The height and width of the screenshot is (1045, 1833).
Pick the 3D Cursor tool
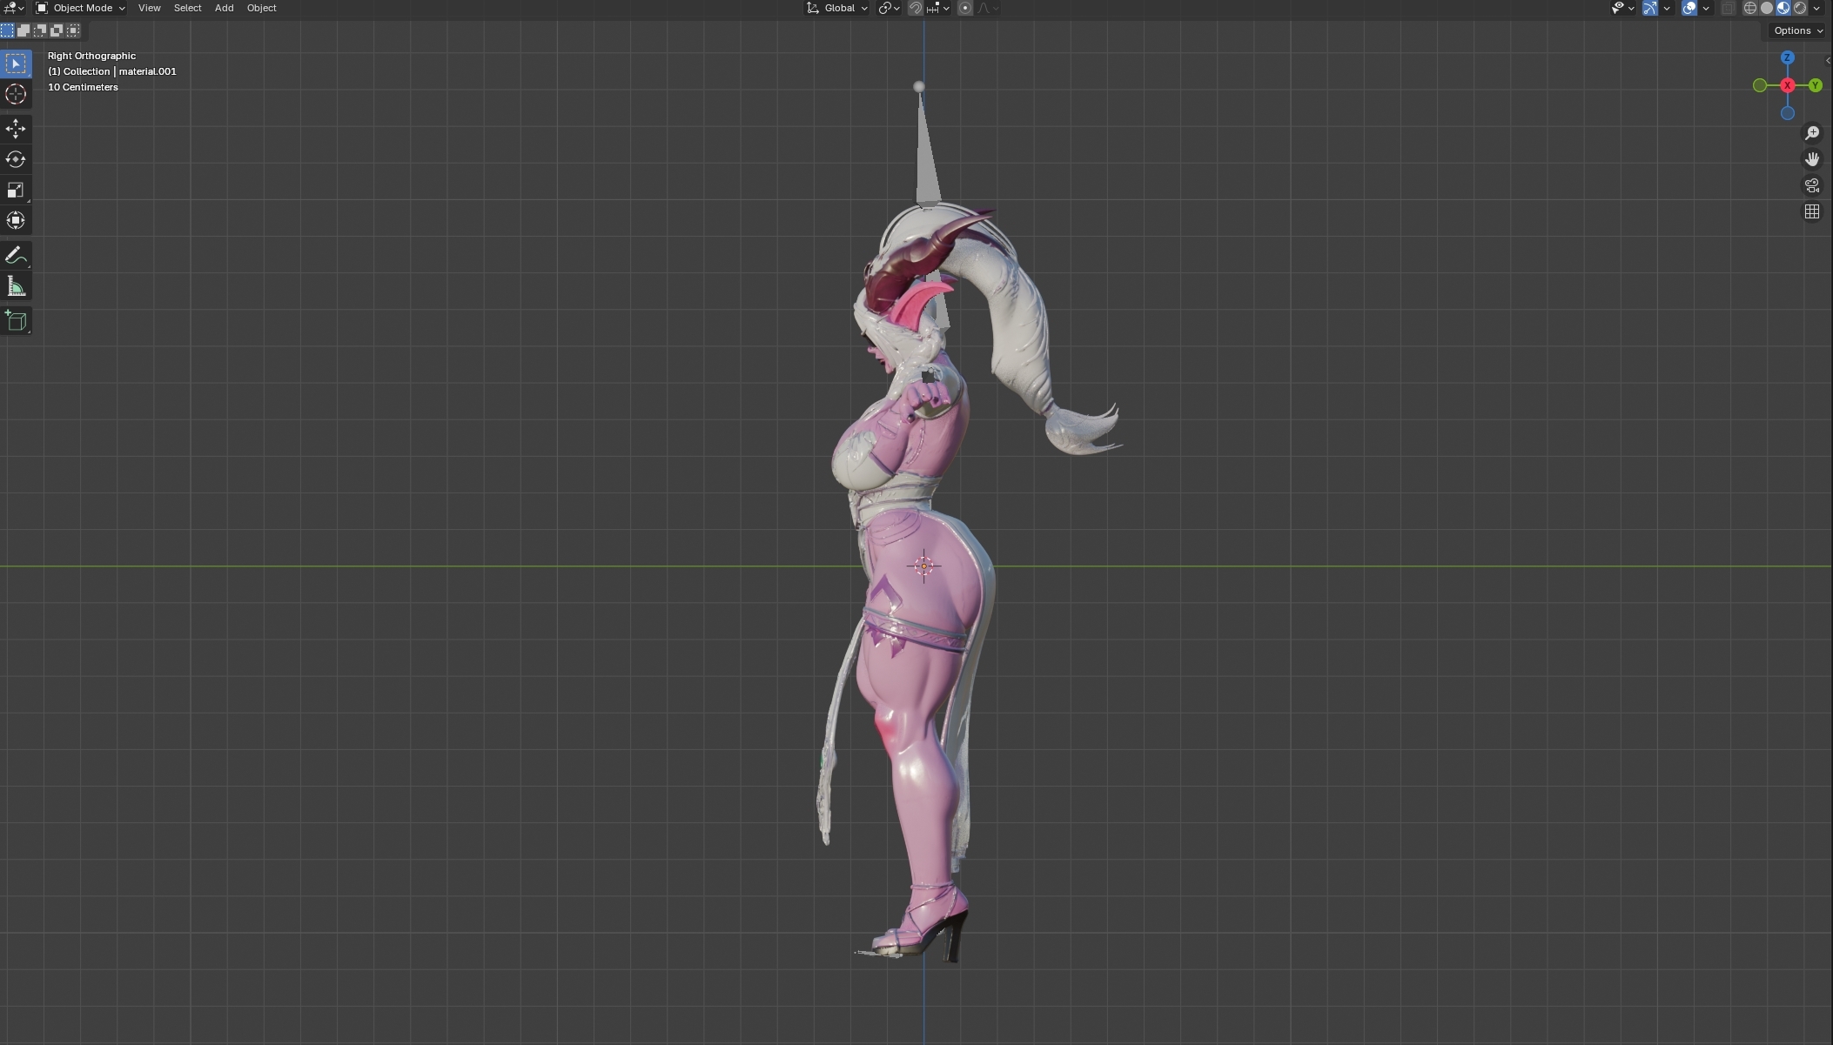pyautogui.click(x=16, y=94)
